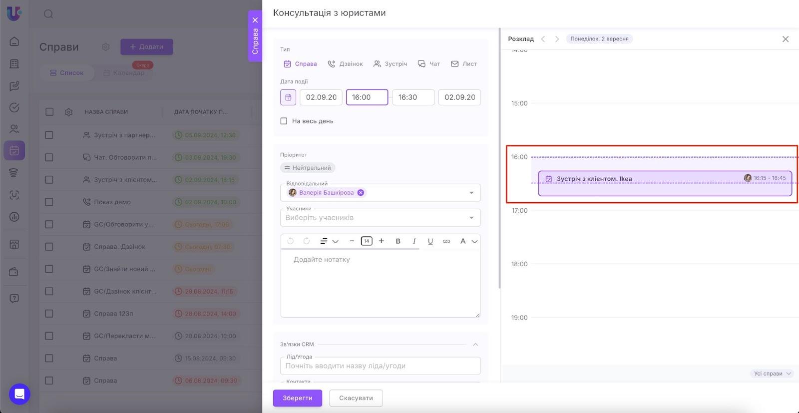Click the calendar date picker icon

(288, 97)
